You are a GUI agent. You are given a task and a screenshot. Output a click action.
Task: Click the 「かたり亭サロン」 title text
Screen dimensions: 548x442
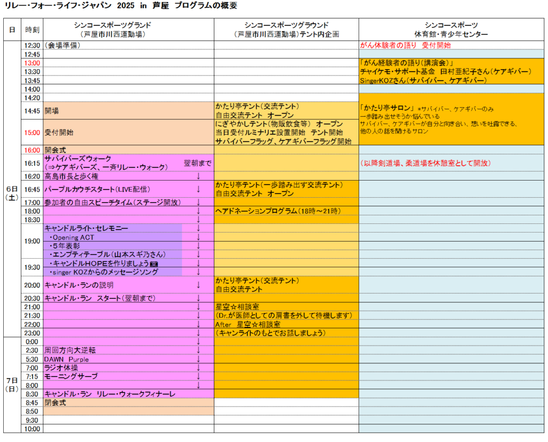386,107
